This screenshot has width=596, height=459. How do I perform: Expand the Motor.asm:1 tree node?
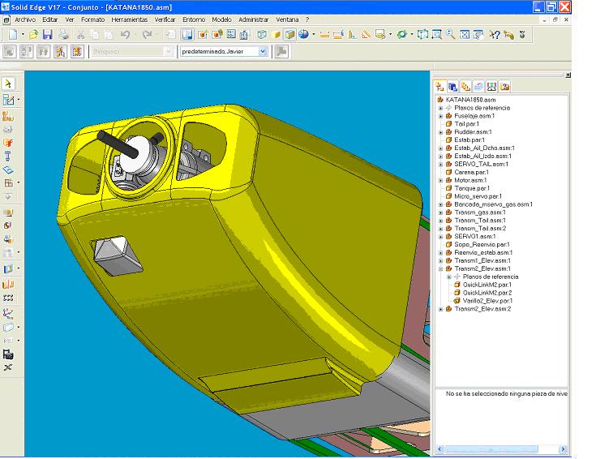click(441, 180)
